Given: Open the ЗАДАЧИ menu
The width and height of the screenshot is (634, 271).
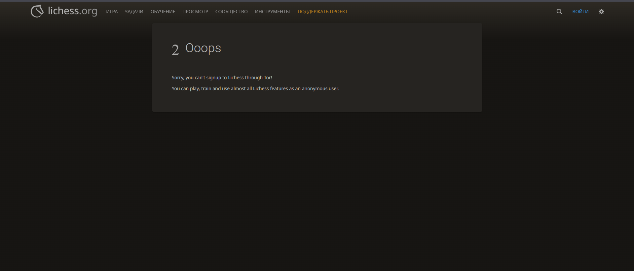Looking at the screenshot, I should click(x=134, y=12).
